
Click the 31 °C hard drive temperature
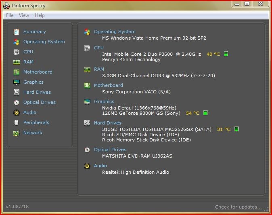pos(224,129)
